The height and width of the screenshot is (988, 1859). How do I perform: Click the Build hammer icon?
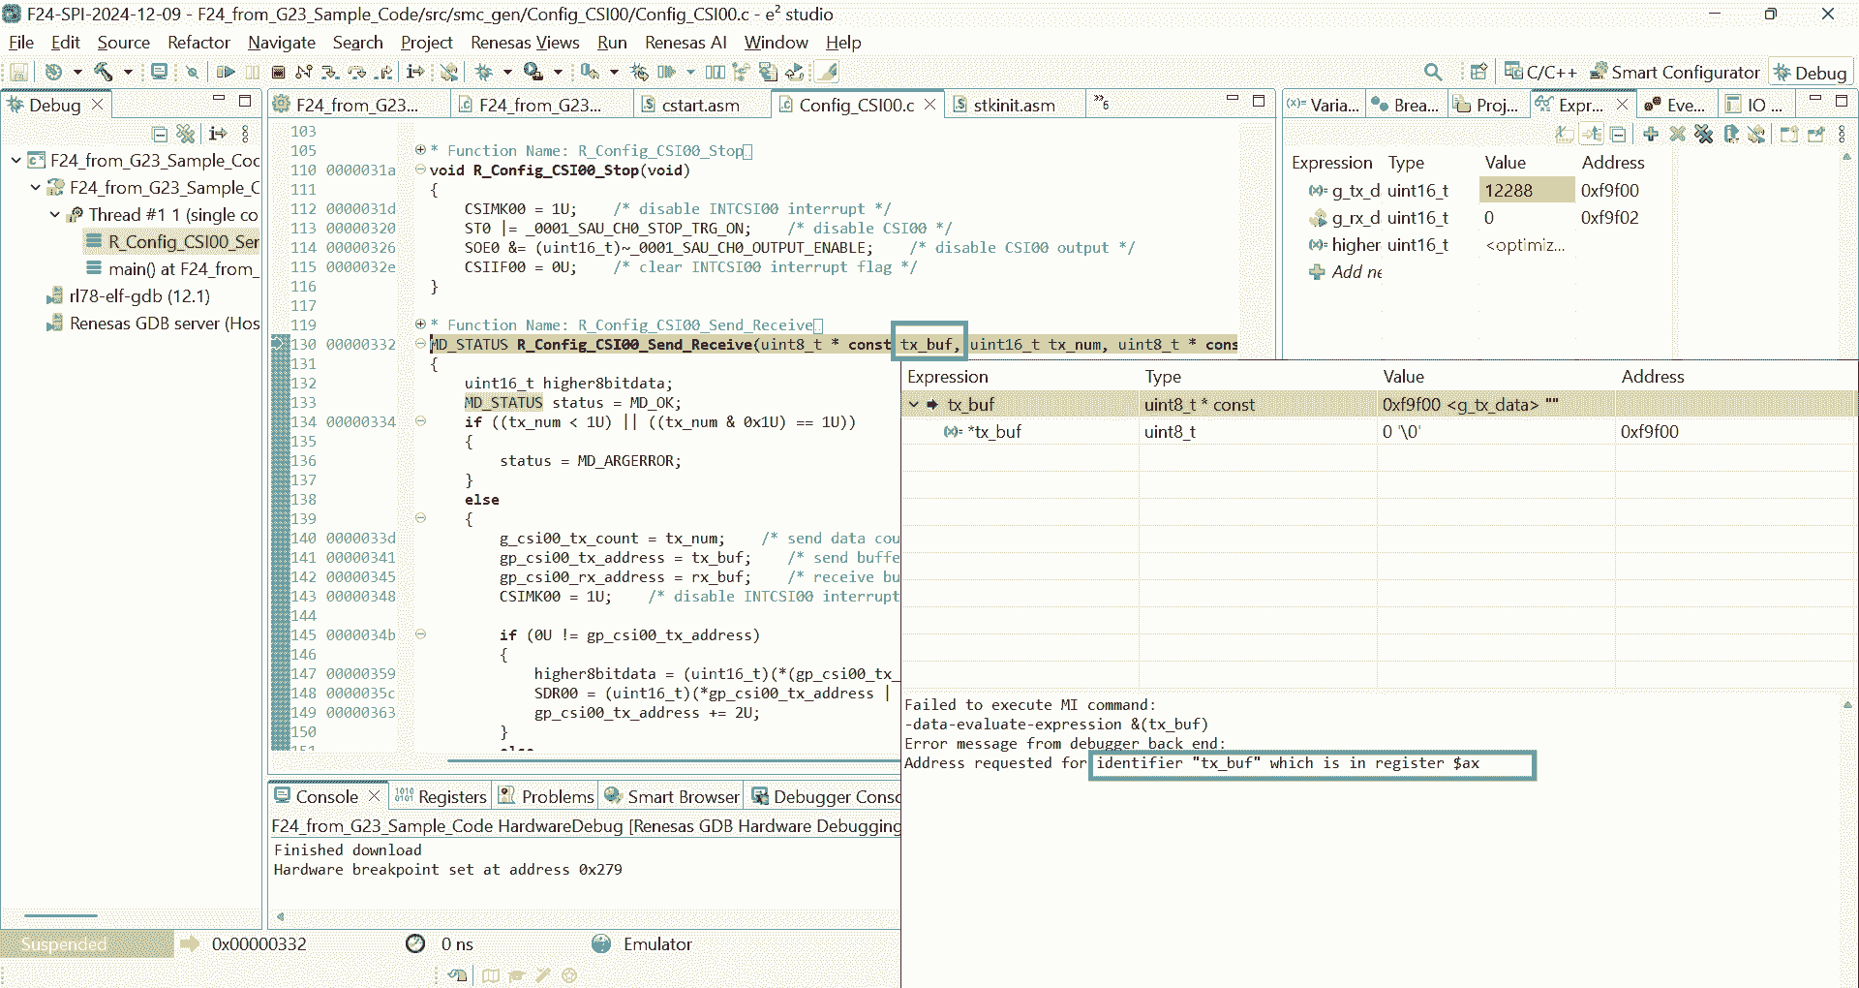[x=103, y=72]
